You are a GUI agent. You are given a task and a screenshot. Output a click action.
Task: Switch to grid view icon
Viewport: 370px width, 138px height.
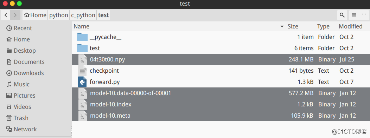(364, 15)
